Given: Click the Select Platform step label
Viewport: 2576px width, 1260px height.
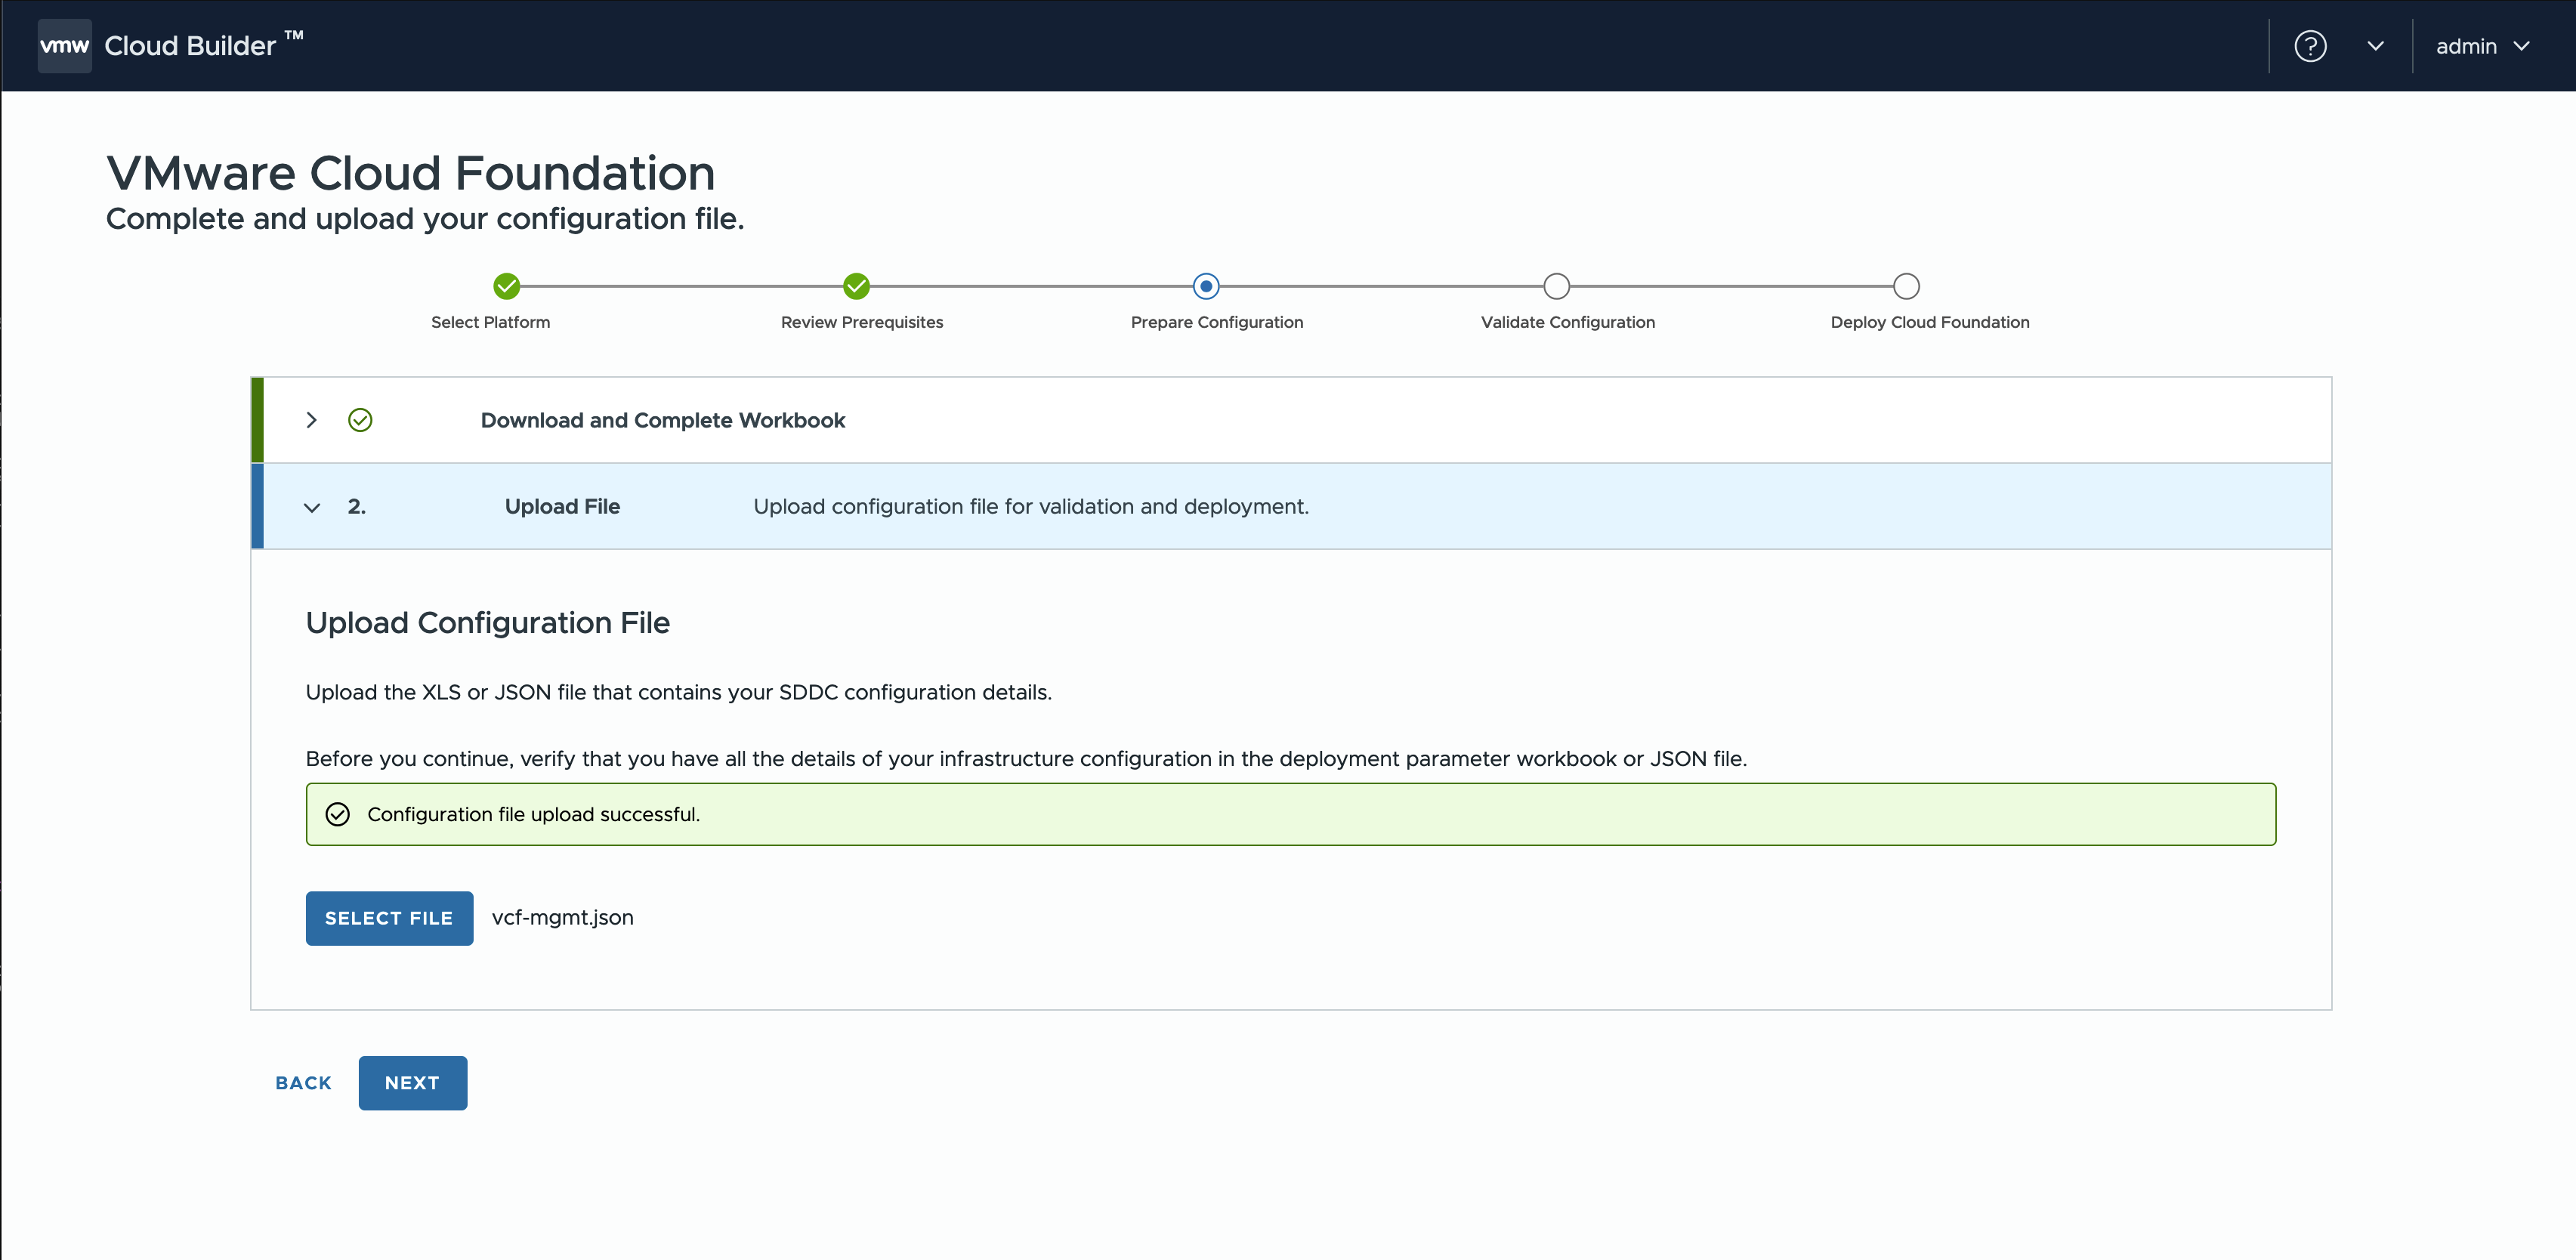Looking at the screenshot, I should [490, 322].
